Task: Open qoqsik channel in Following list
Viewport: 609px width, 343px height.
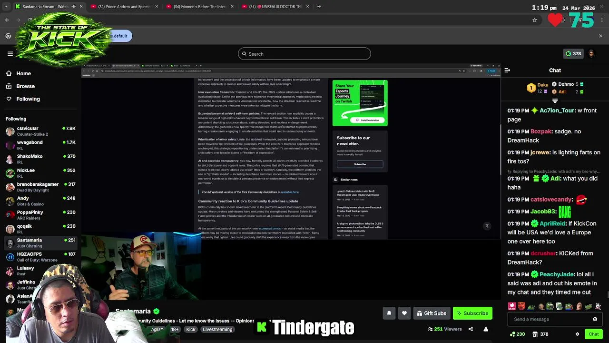Action: point(40,229)
